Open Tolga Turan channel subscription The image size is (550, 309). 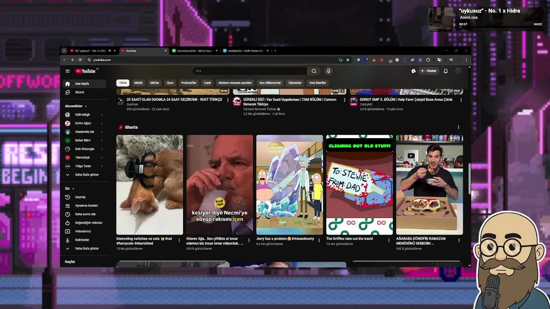pyautogui.click(x=85, y=166)
